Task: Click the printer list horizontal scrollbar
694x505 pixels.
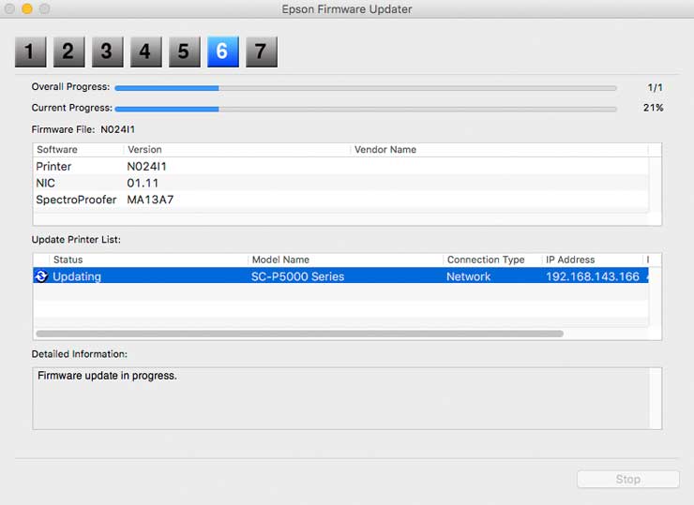Action: click(300, 334)
